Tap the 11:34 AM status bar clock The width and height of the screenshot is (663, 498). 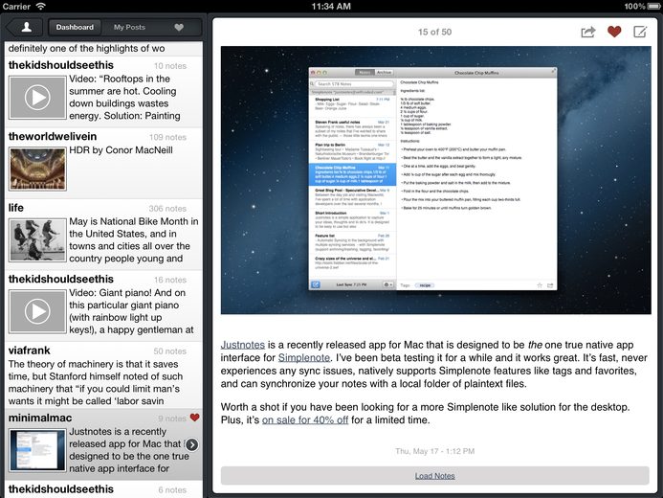click(331, 7)
